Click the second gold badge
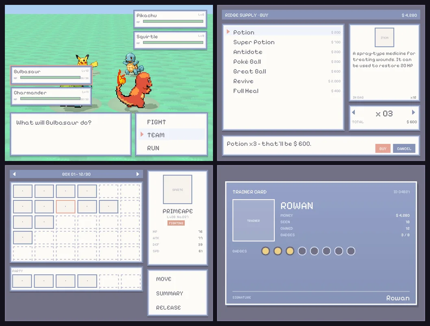The width and height of the screenshot is (430, 326). [x=278, y=251]
